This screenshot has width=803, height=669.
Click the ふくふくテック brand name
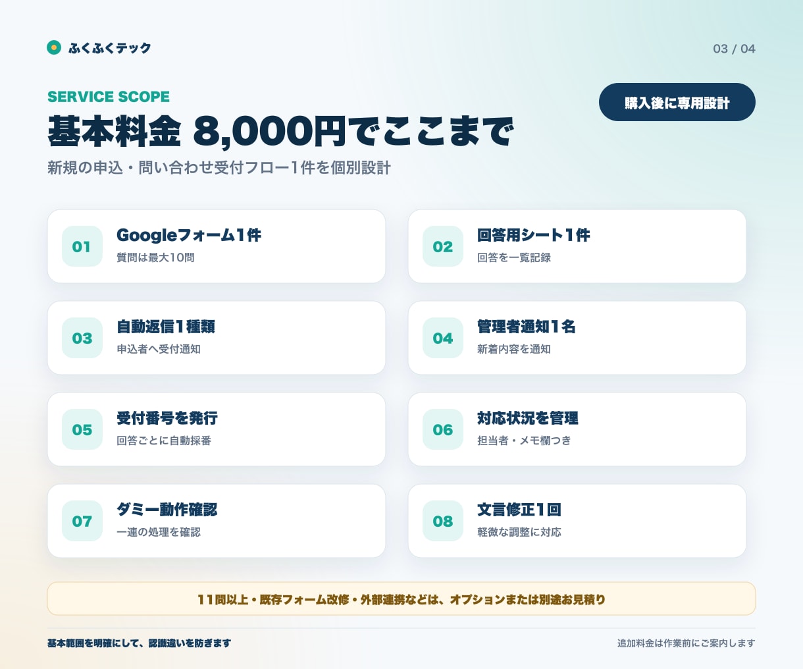(x=110, y=48)
